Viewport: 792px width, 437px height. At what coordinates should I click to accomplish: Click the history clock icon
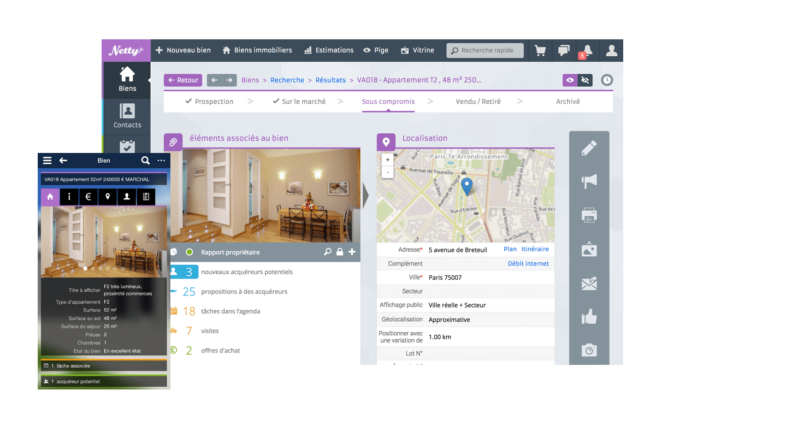pos(607,80)
